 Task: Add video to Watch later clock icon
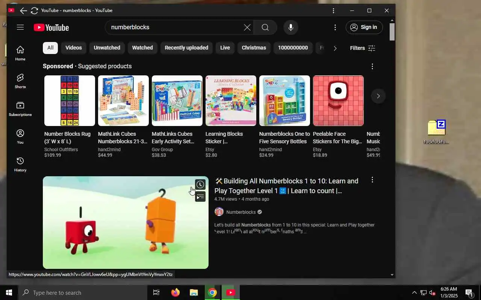click(x=200, y=184)
